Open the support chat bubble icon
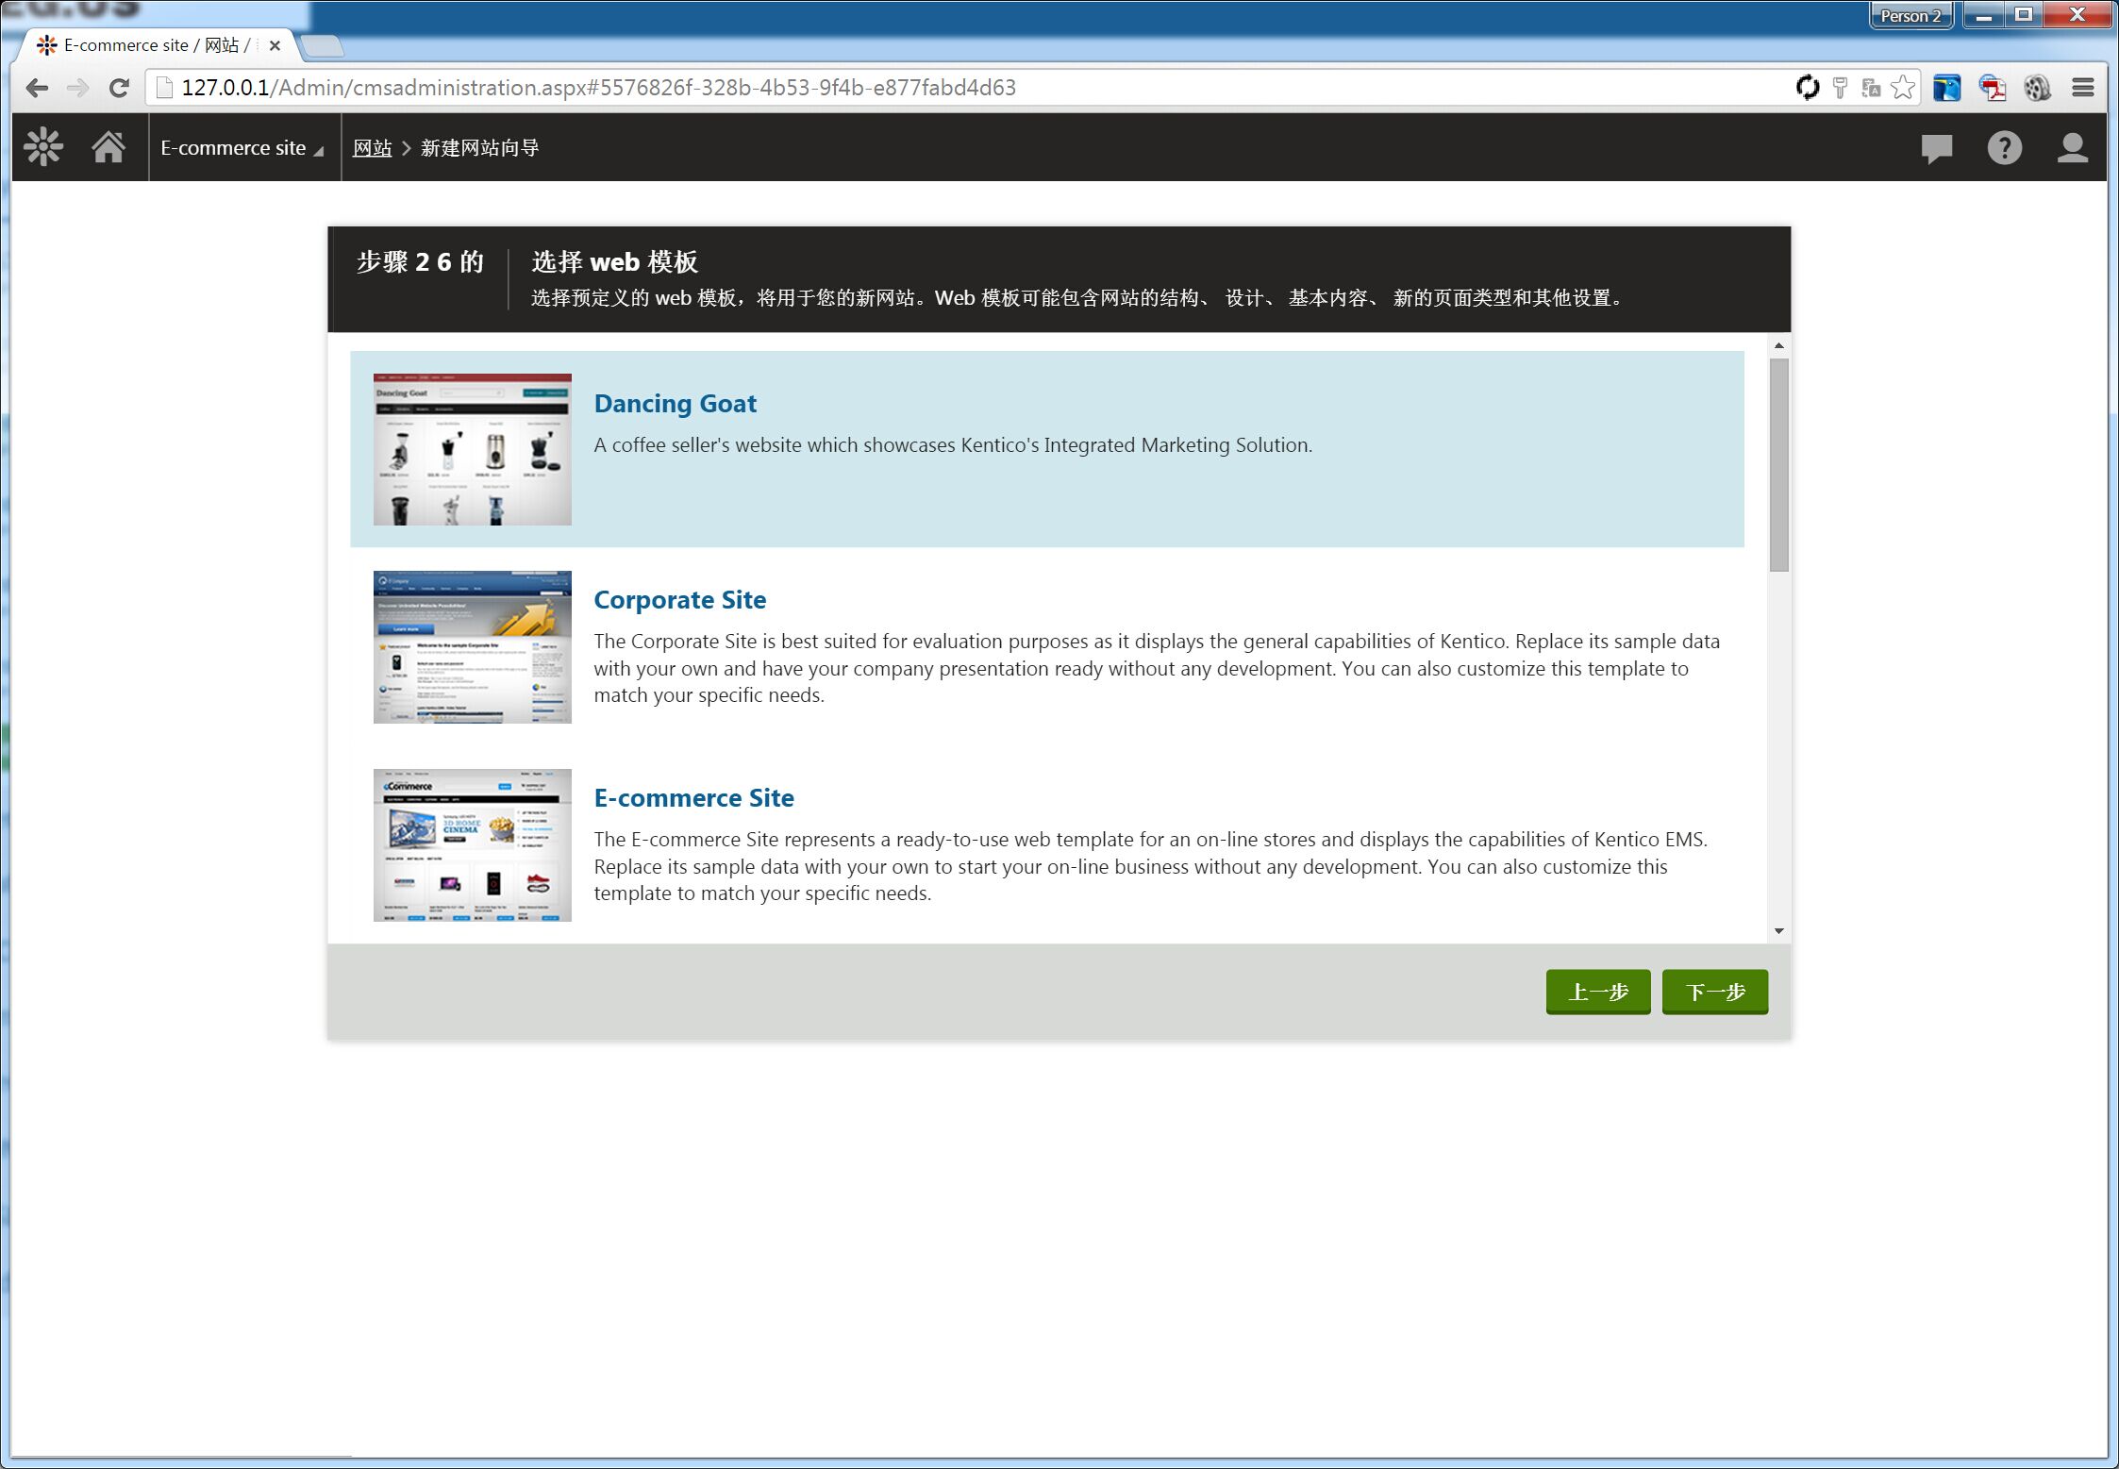2119x1469 pixels. [1936, 148]
